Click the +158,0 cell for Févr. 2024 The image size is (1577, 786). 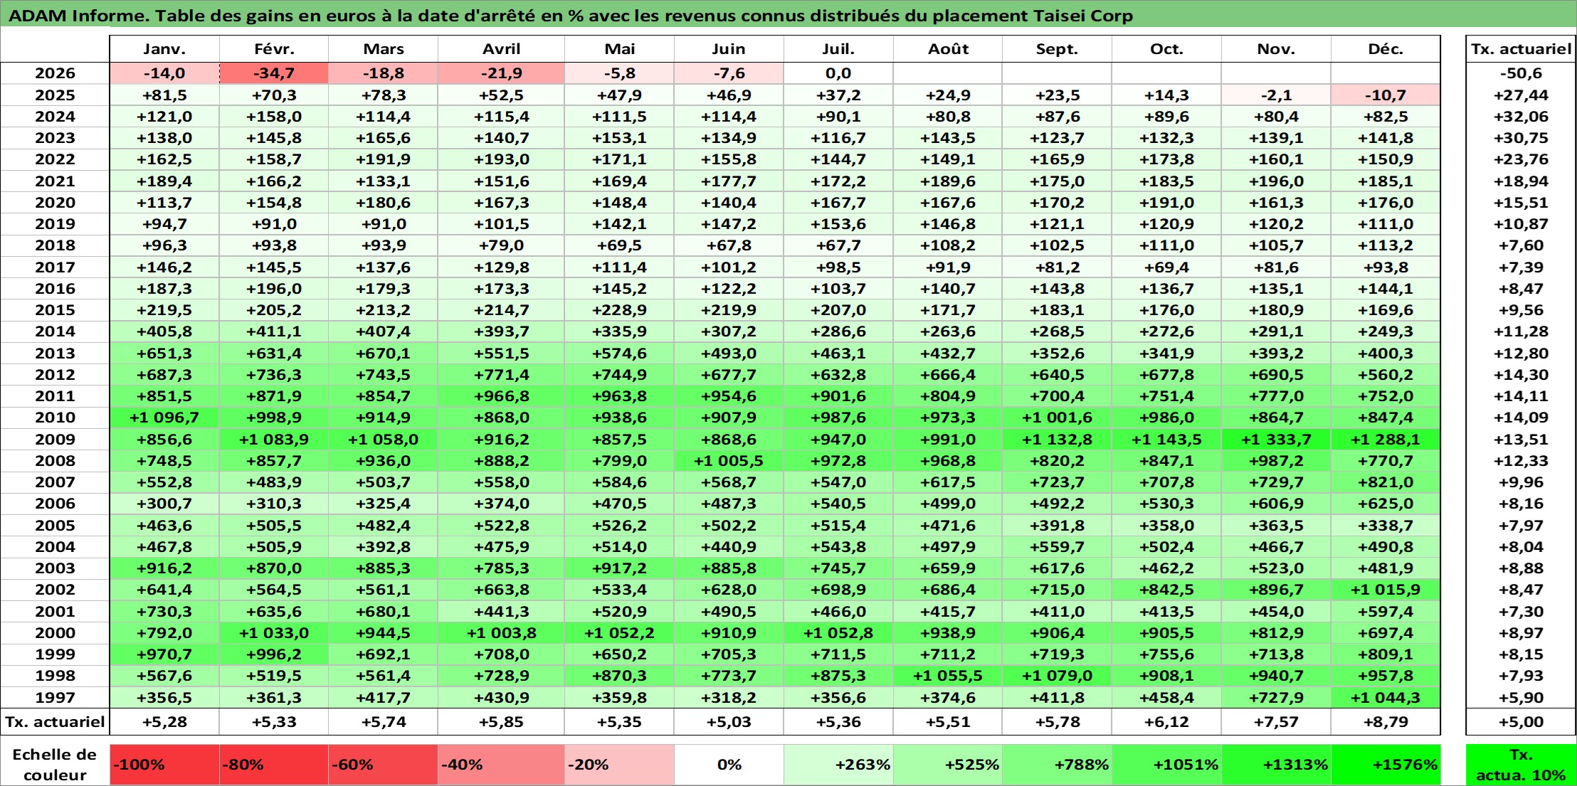point(274,117)
